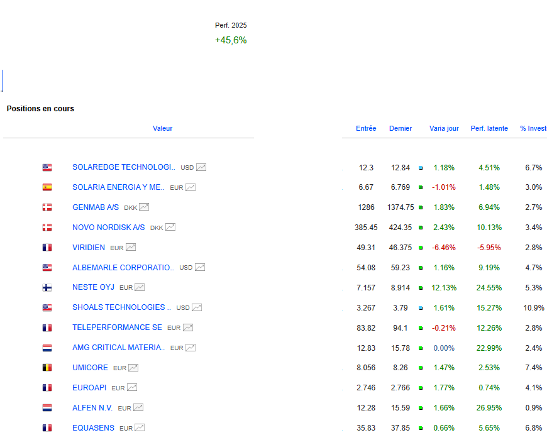Click the US flag on ALBEMARLE row
This screenshot has width=547, height=440.
point(47,268)
